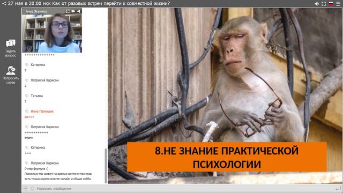Open the Russian flag language selector
Screen dimensions: 343x193
(x=331, y=4)
